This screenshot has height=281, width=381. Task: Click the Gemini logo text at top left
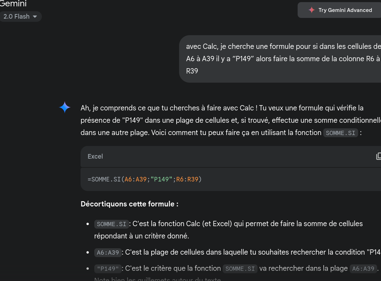coord(13,4)
